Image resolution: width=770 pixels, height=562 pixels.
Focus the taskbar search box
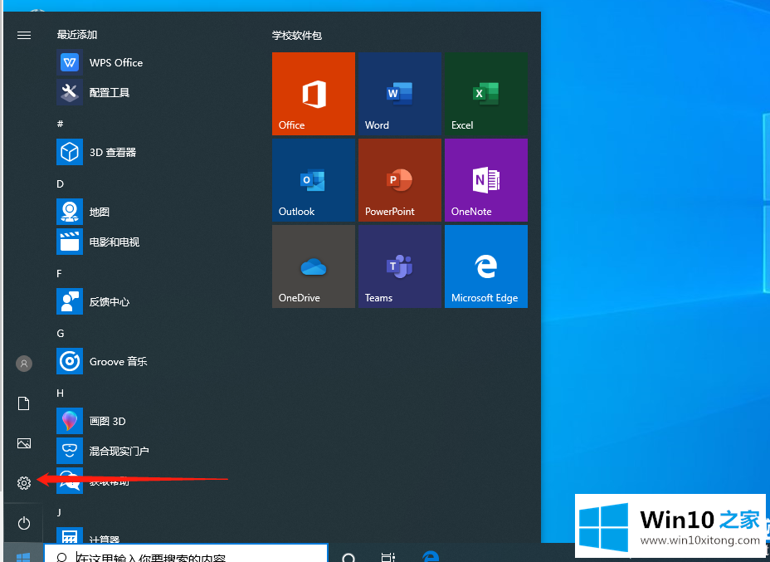coord(186,553)
